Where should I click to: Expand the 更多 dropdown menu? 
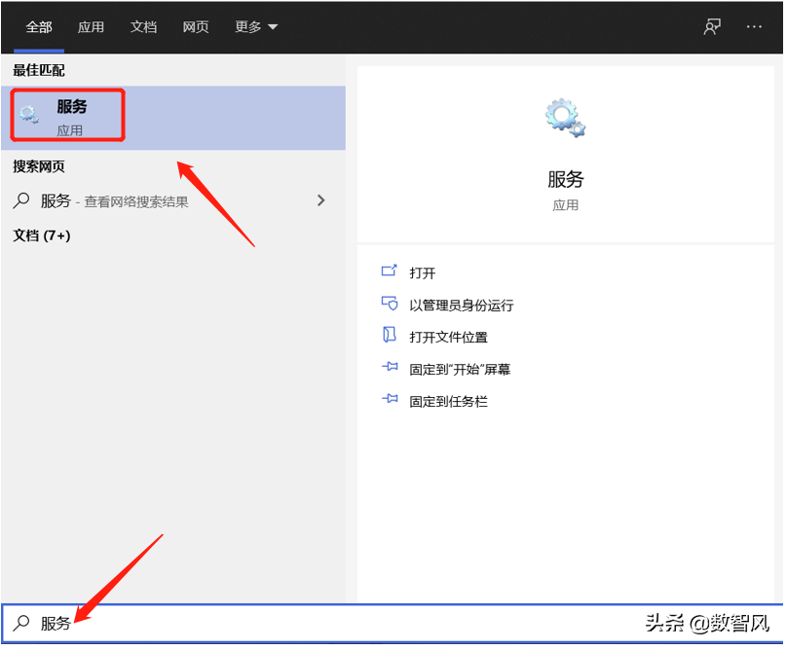point(255,27)
